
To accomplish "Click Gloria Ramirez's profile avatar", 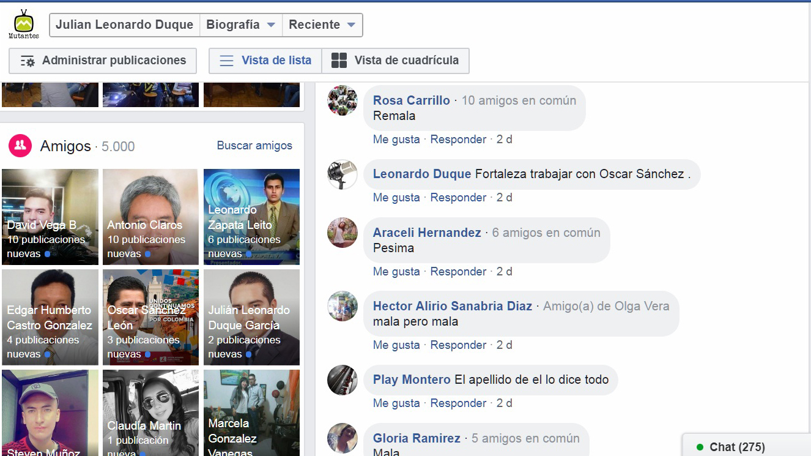I will tap(343, 438).
